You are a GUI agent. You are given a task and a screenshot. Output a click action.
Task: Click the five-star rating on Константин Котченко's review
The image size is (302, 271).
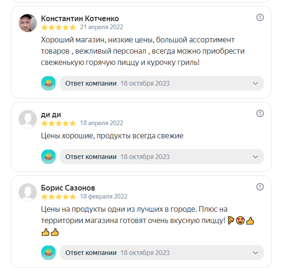(58, 27)
